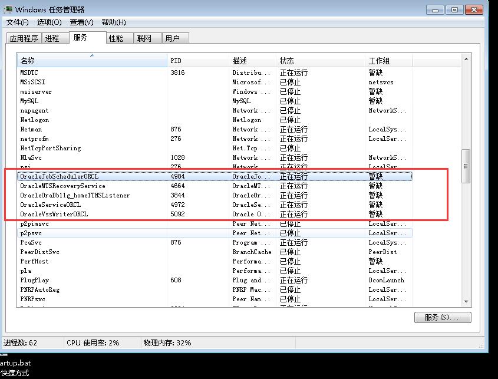498x379 pixels.
Task: Click the PeerDist group cell
Action: pyautogui.click(x=382, y=252)
